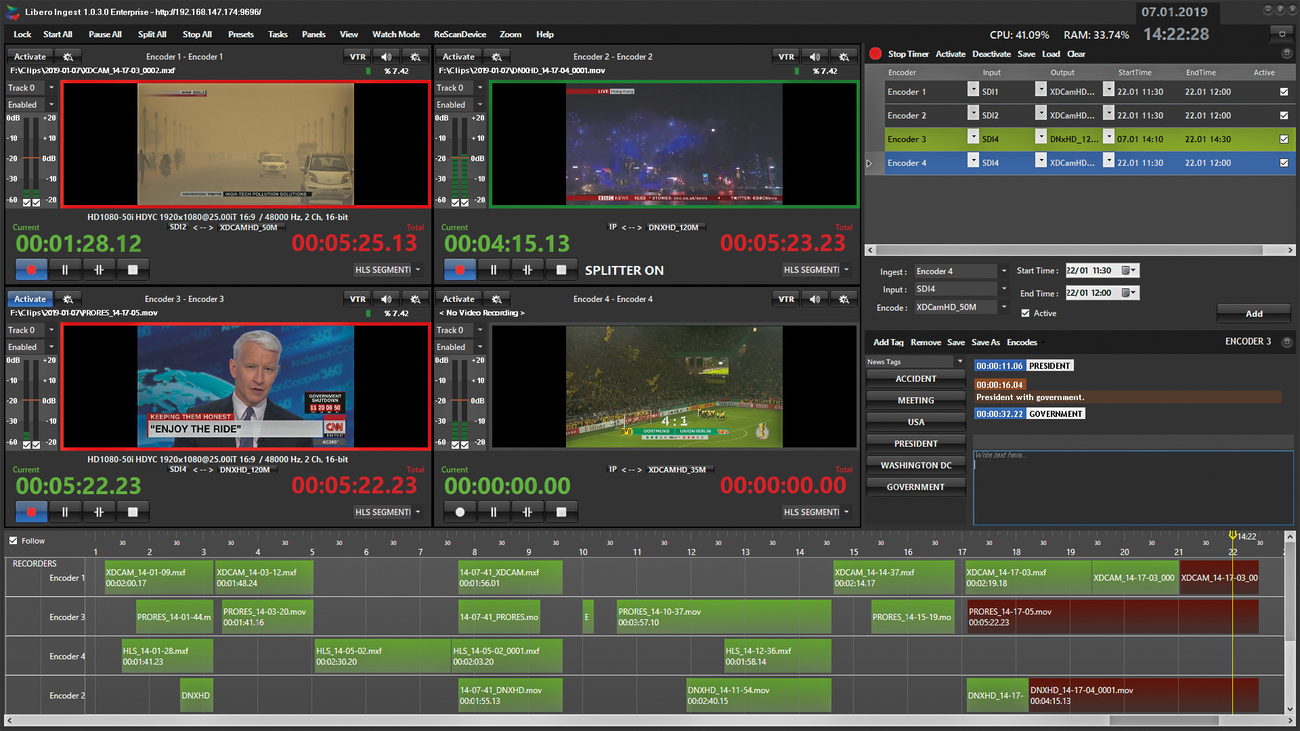The width and height of the screenshot is (1300, 731).
Task: Start recording on Encoder 1
Action: (x=31, y=269)
